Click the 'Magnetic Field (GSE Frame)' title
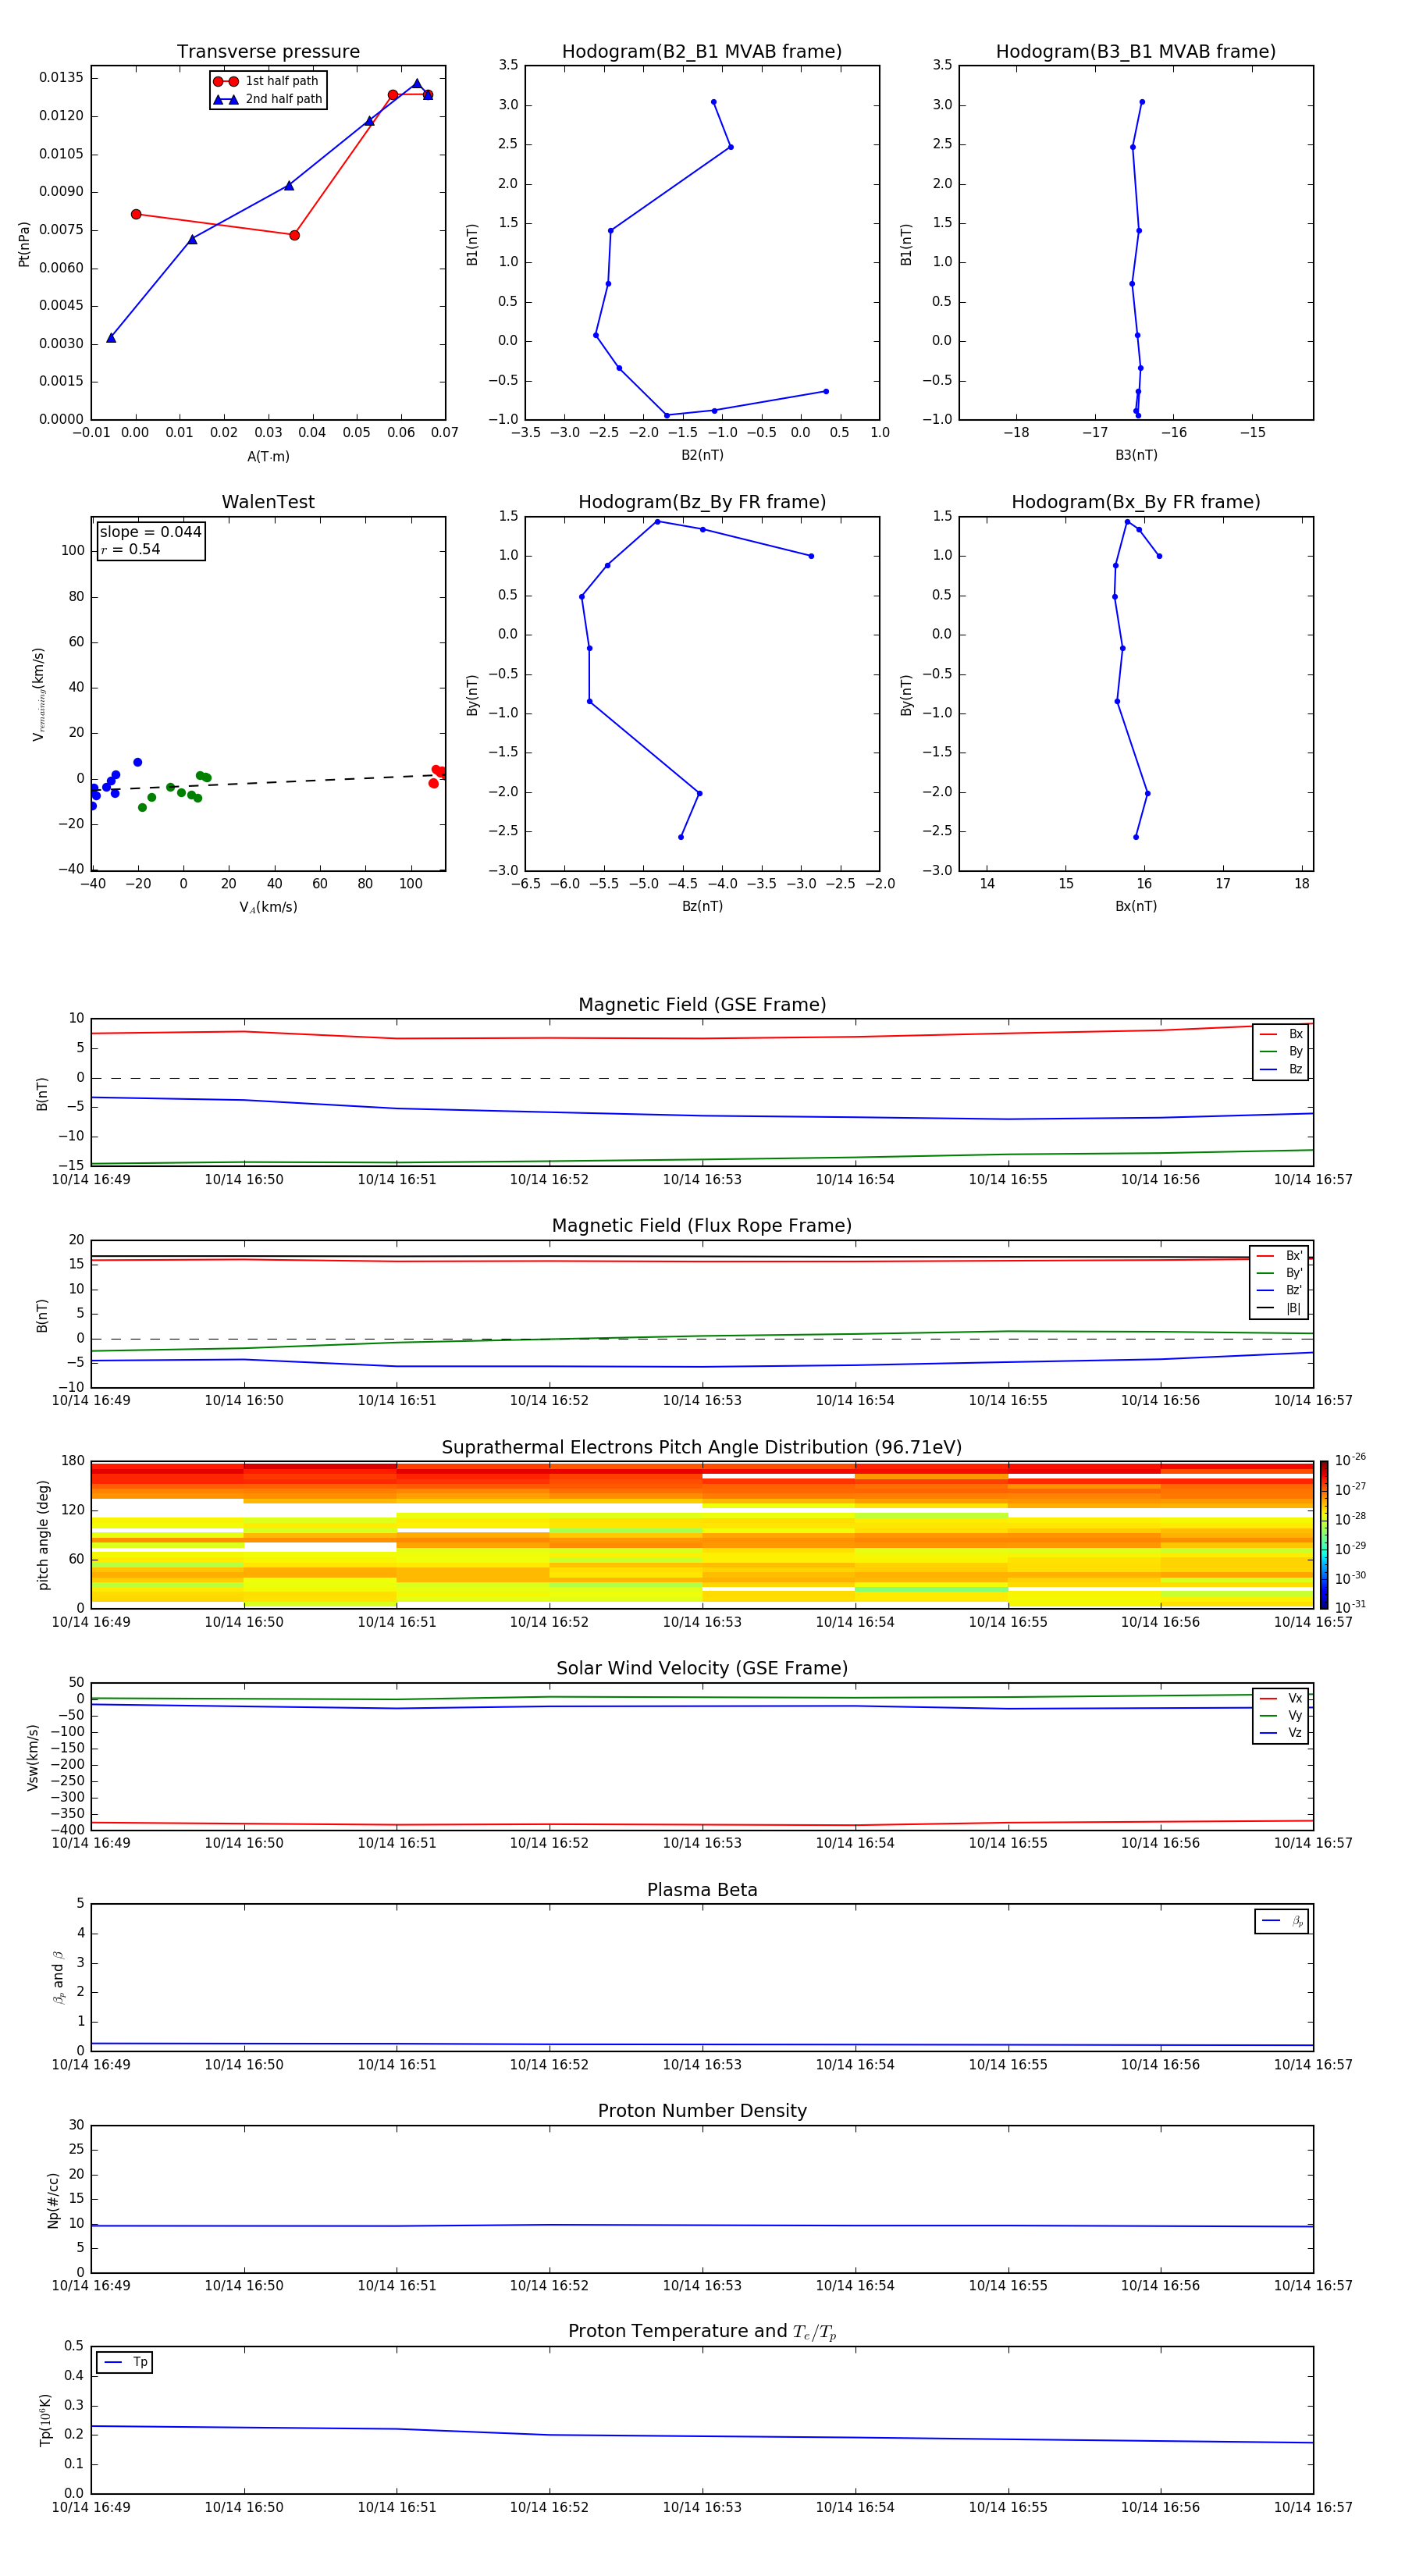 click(702, 1005)
